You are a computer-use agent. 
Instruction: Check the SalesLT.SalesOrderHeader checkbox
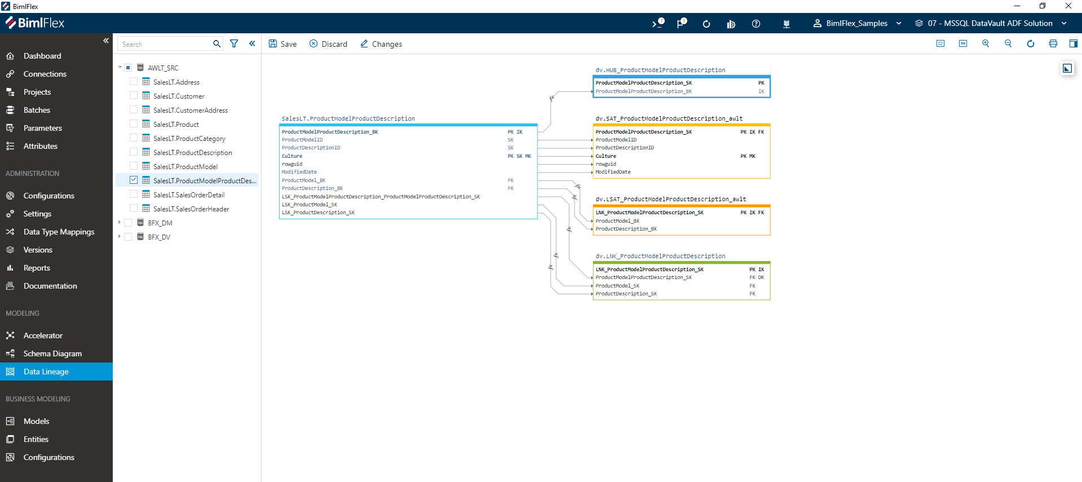[x=134, y=209]
